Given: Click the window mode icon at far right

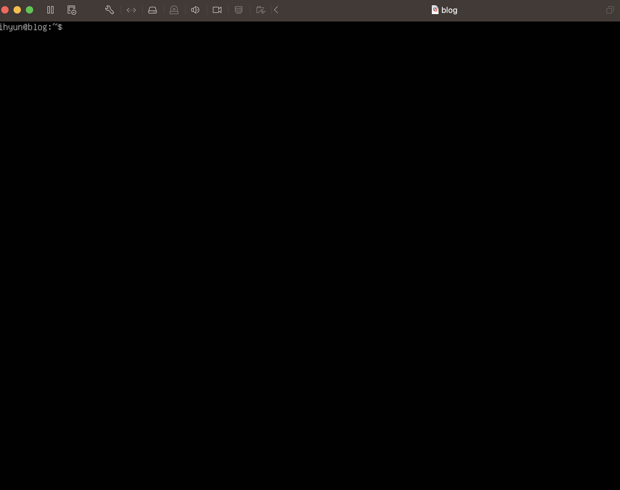Looking at the screenshot, I should pos(610,10).
